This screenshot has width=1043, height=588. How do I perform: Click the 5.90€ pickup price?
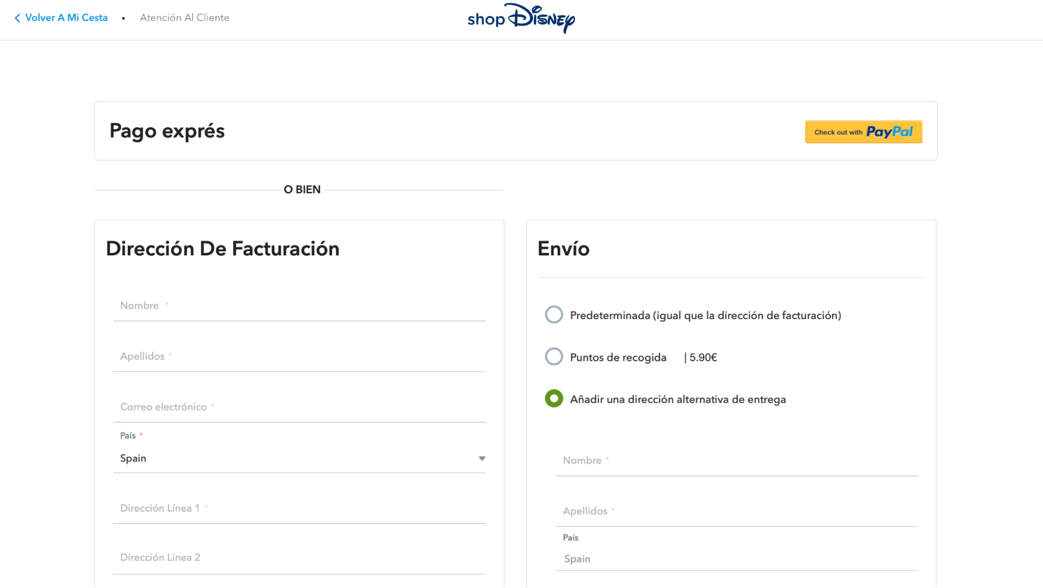click(x=703, y=358)
